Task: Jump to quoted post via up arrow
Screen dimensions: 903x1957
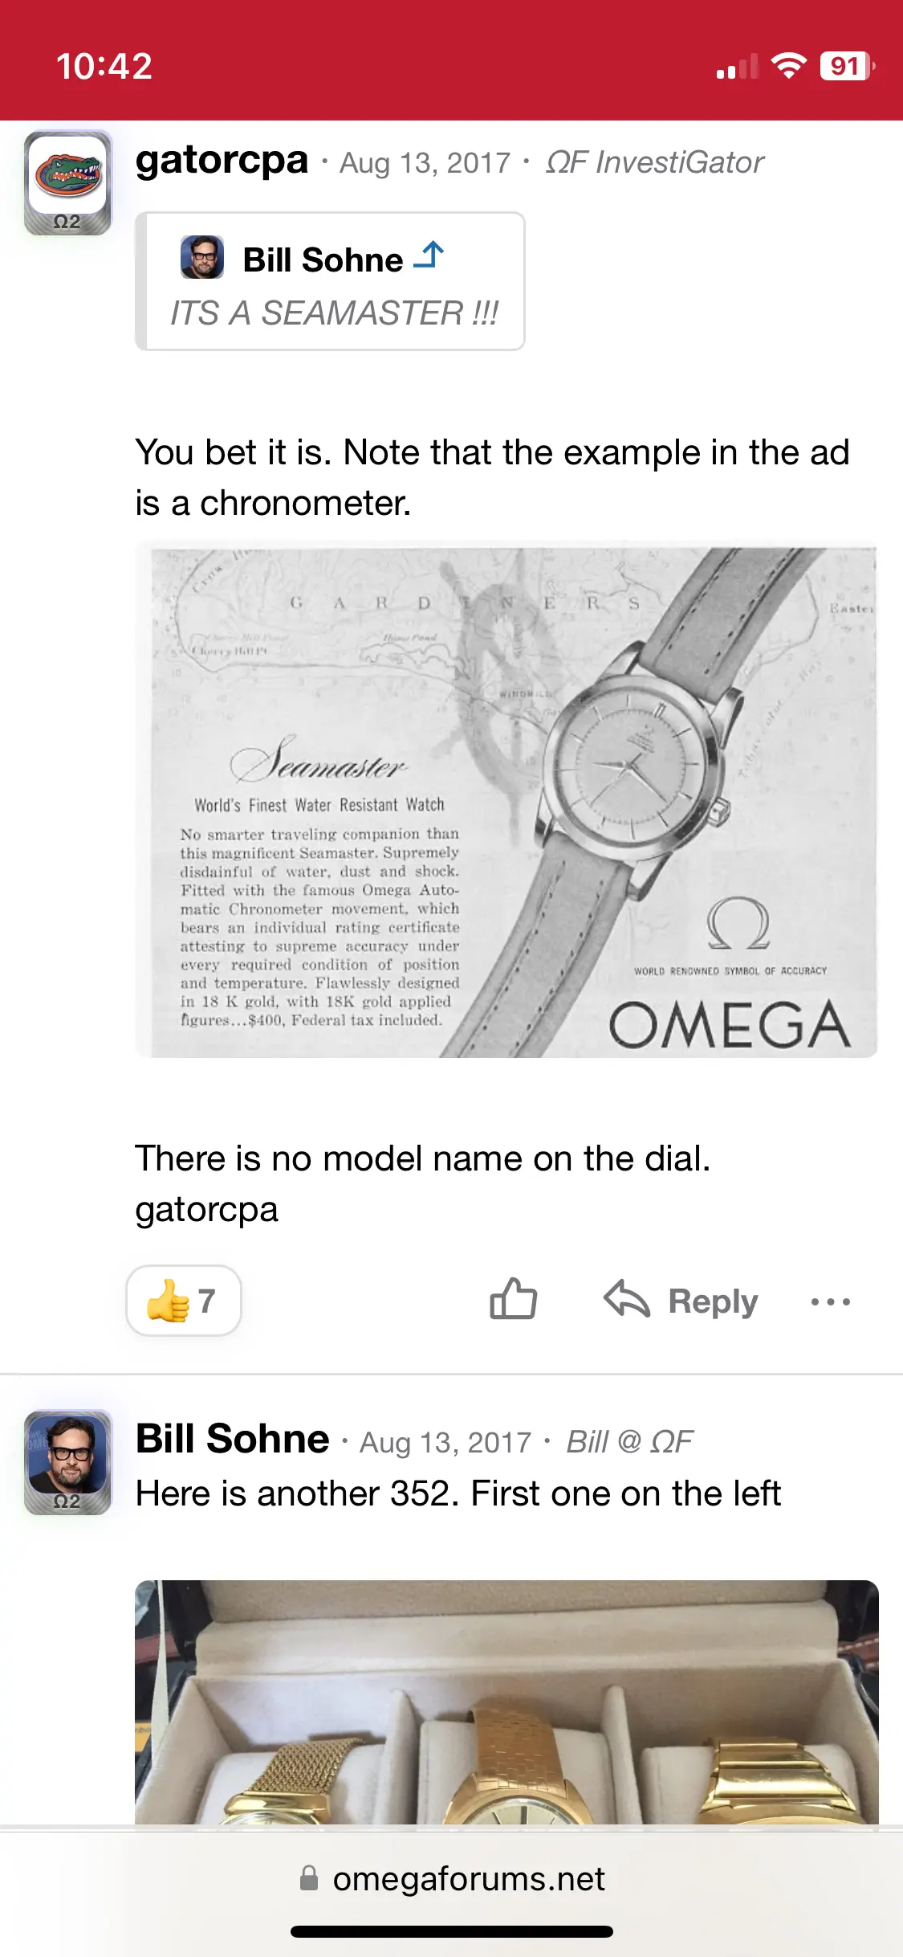Action: click(429, 256)
